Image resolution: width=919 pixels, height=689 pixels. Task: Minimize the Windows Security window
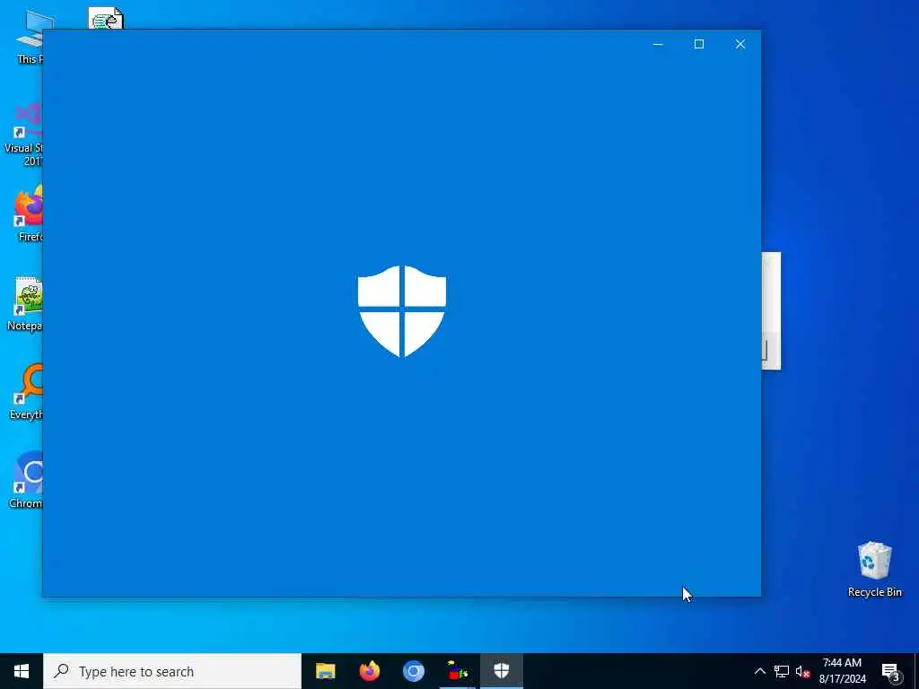[x=658, y=44]
